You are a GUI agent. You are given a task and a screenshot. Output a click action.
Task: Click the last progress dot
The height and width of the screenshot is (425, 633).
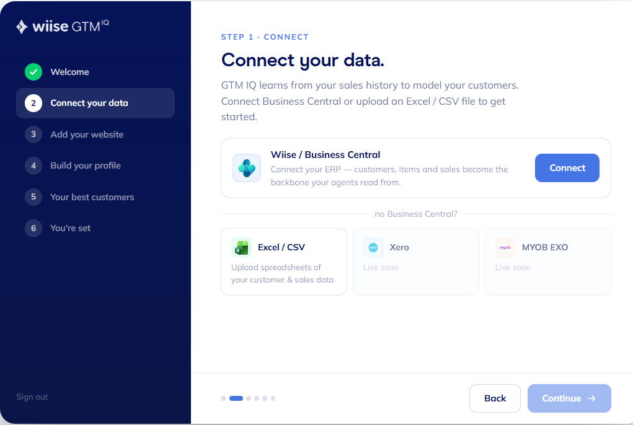(273, 398)
